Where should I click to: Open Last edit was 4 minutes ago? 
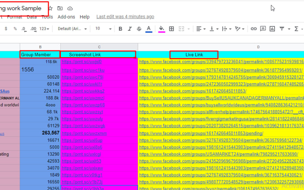125,17
